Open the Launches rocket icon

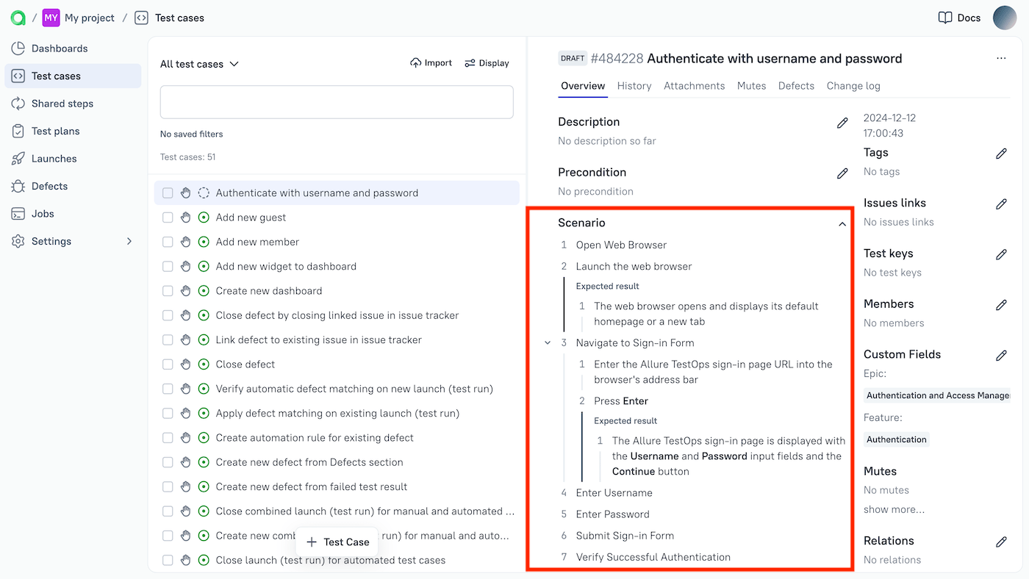[18, 159]
